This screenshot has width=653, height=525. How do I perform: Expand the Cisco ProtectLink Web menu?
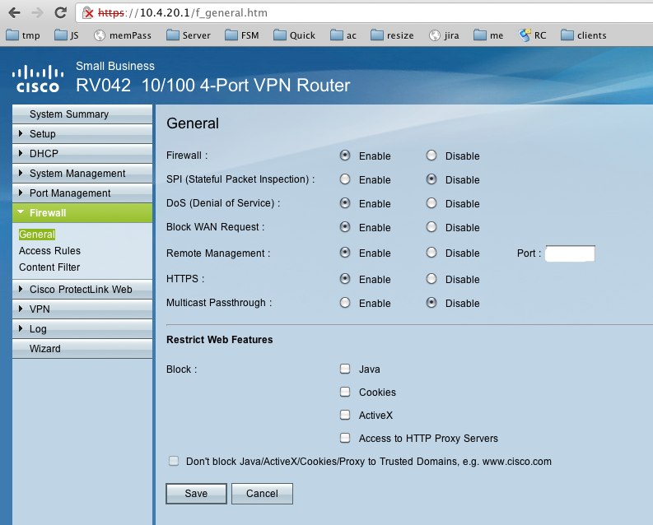tap(82, 290)
